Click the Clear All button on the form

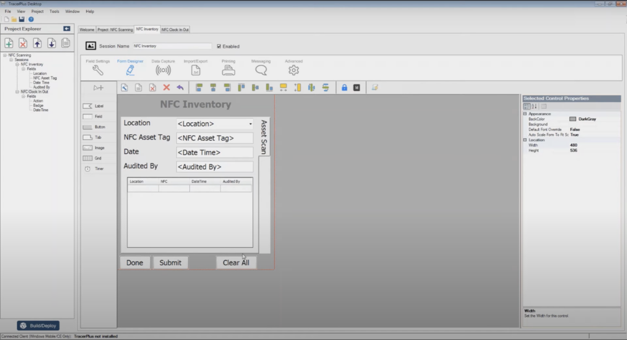(236, 262)
